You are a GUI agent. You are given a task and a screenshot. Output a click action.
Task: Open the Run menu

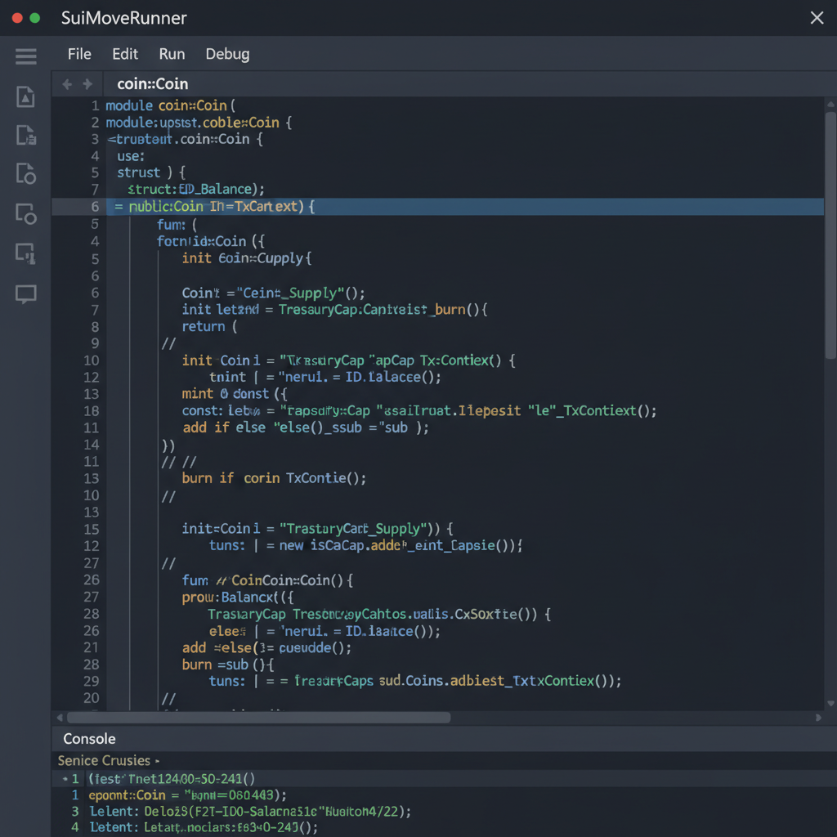click(172, 54)
